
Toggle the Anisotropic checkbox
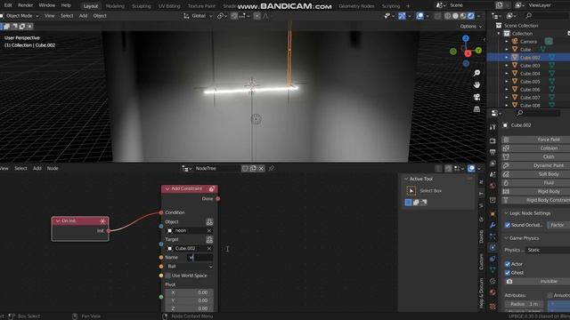click(x=550, y=295)
